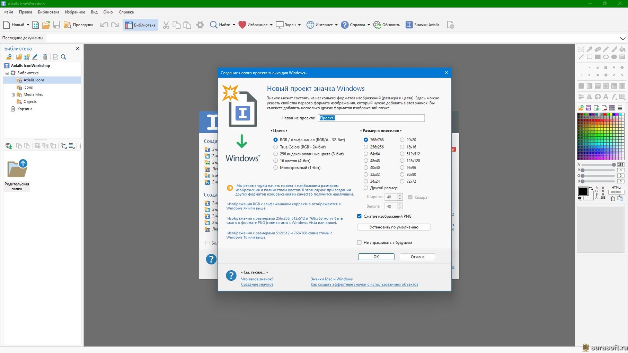Open the Значки Mac и Windows link
Viewport: 628px width, 353px height.
tap(331, 279)
